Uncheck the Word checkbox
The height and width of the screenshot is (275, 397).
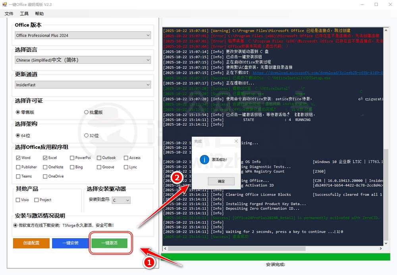(x=18, y=158)
